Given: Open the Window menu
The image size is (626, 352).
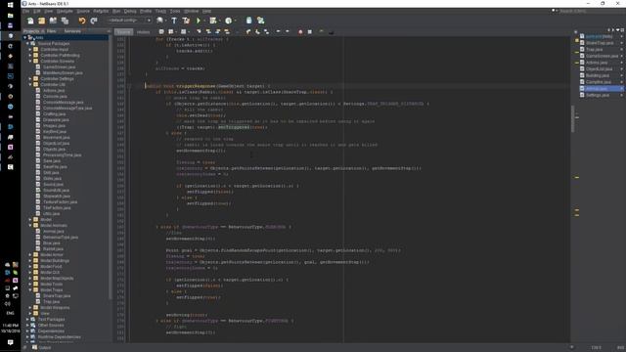Looking at the screenshot, I should tap(191, 11).
